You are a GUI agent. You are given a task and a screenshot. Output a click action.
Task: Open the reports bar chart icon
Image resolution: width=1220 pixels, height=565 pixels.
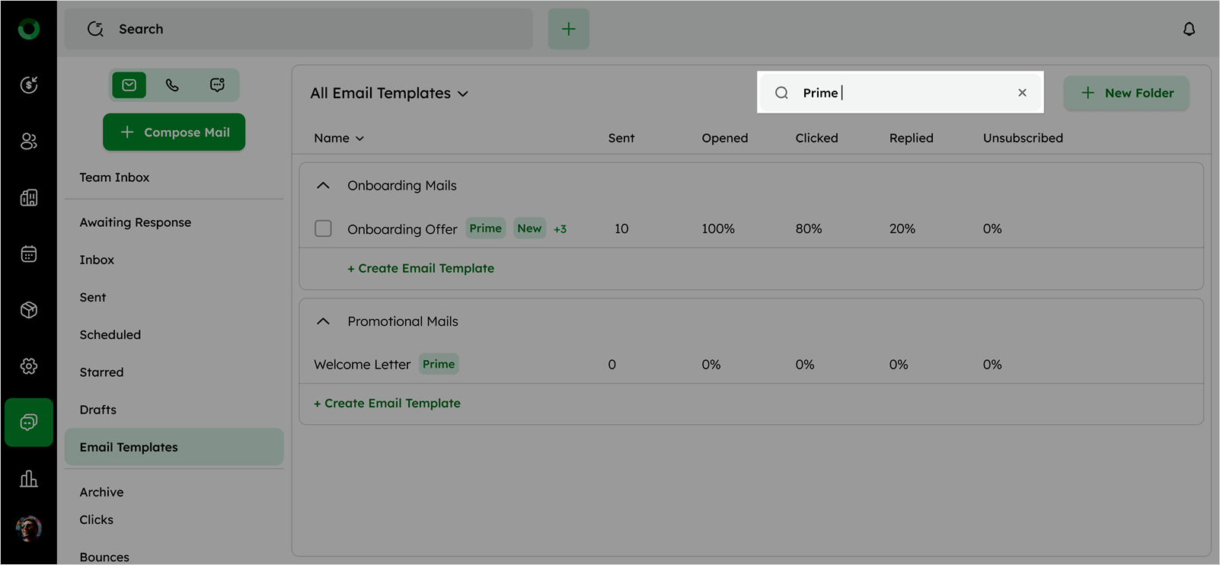(29, 479)
